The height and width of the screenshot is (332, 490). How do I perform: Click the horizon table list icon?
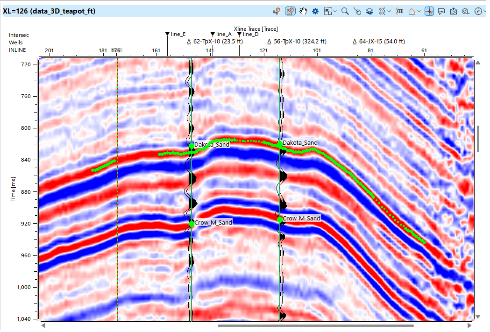[399, 11]
